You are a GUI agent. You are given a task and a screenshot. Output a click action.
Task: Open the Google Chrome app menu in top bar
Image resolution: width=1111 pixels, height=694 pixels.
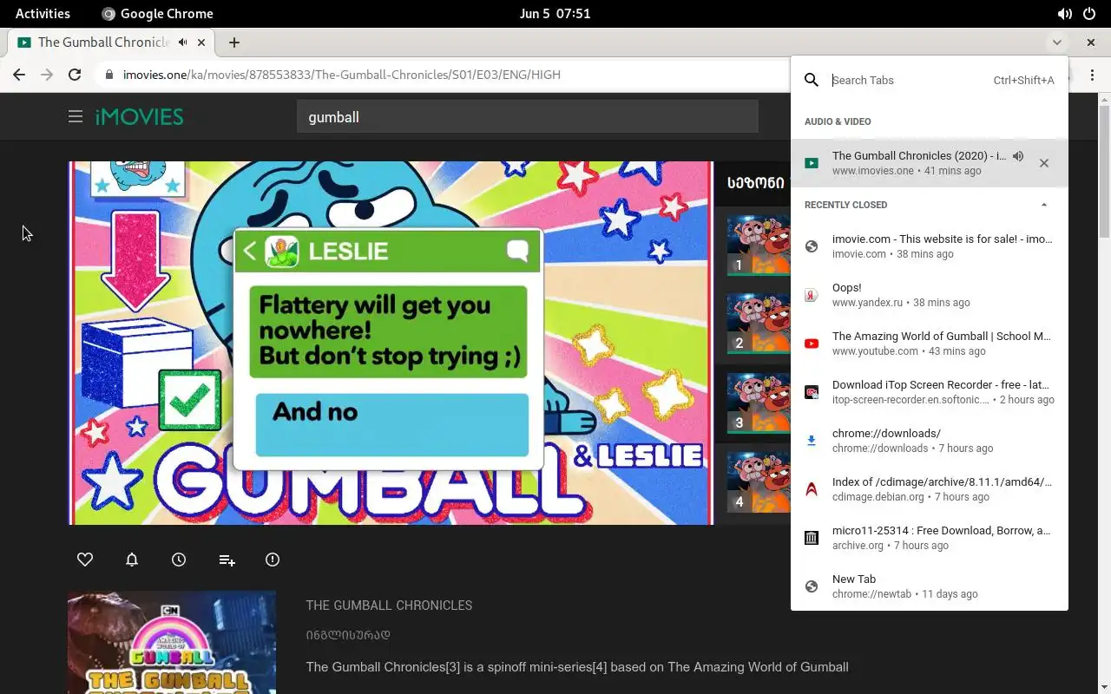(x=157, y=13)
